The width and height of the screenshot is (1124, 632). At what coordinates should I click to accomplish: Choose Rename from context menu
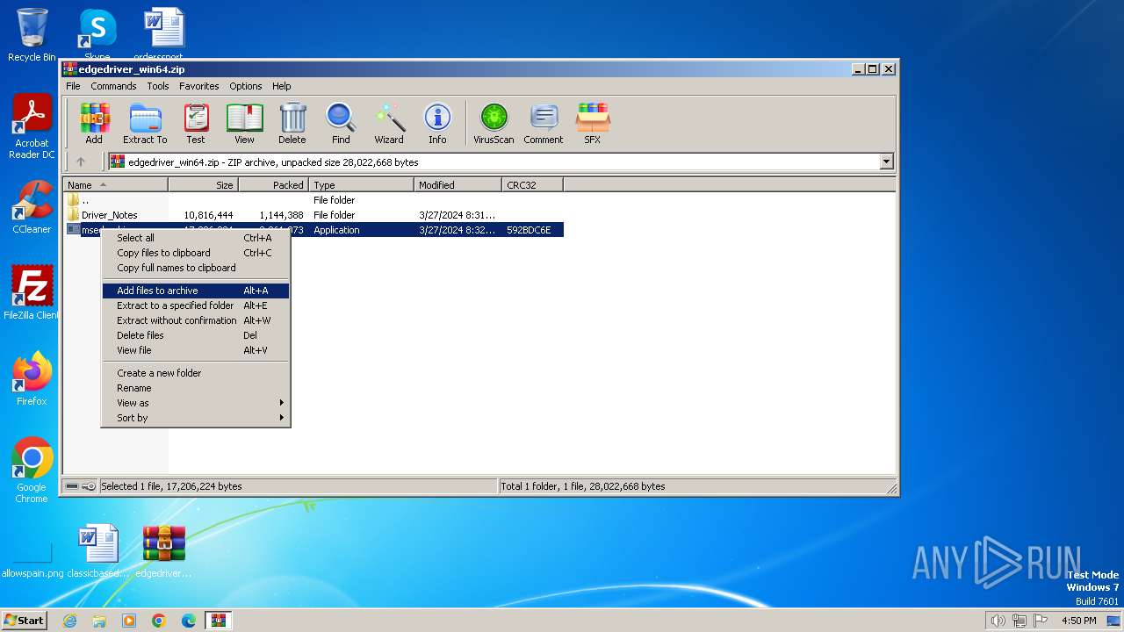[196, 388]
